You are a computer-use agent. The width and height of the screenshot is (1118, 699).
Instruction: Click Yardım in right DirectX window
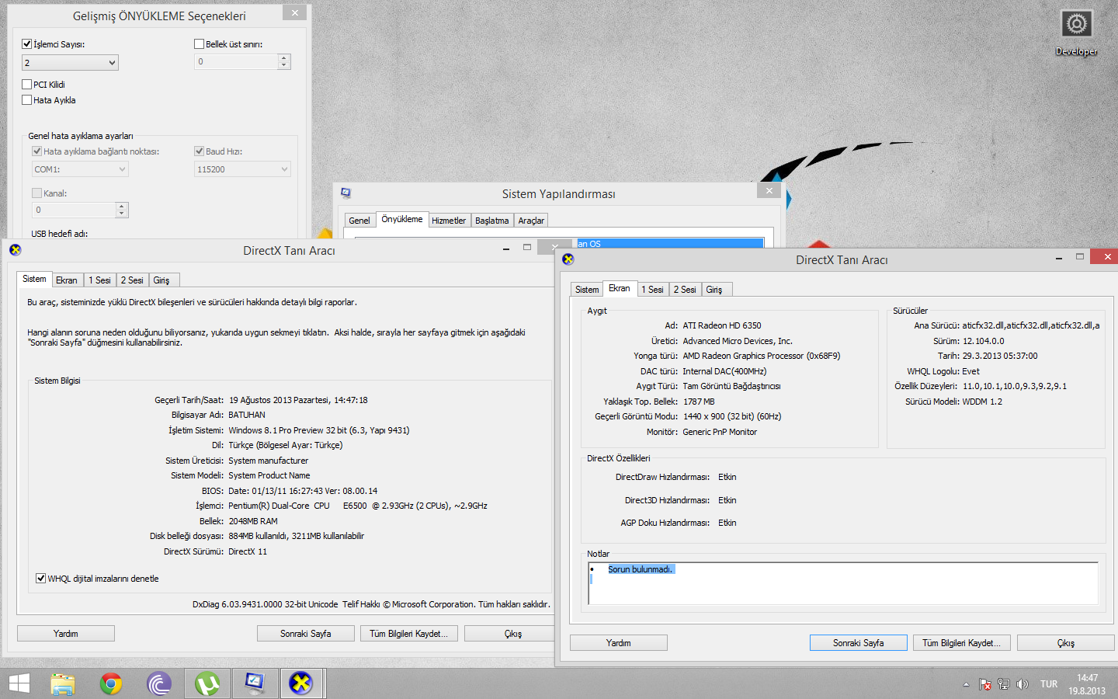[x=619, y=643]
